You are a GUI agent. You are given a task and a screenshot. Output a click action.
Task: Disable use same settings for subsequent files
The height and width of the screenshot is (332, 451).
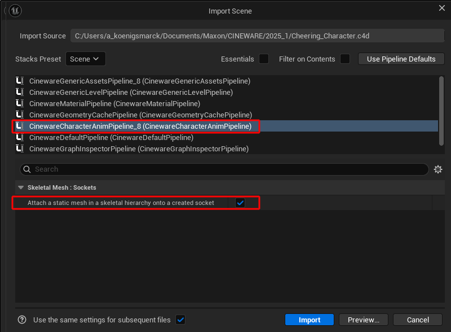pyautogui.click(x=180, y=320)
